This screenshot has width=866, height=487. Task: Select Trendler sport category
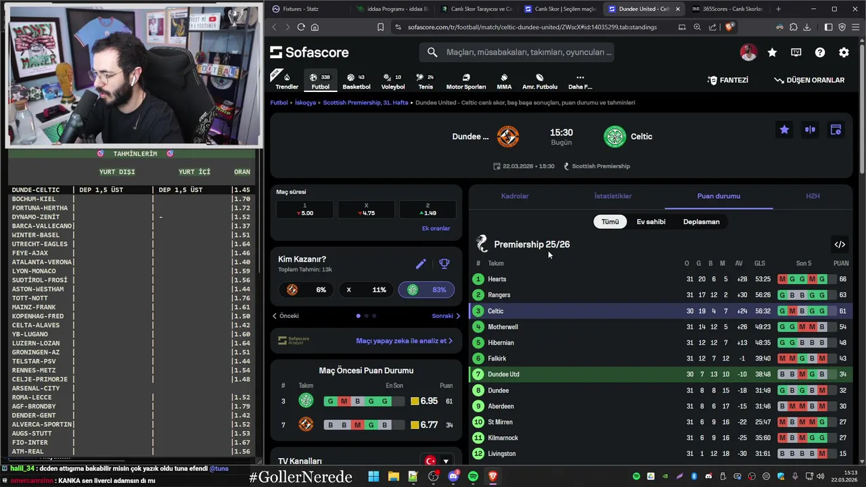287,81
